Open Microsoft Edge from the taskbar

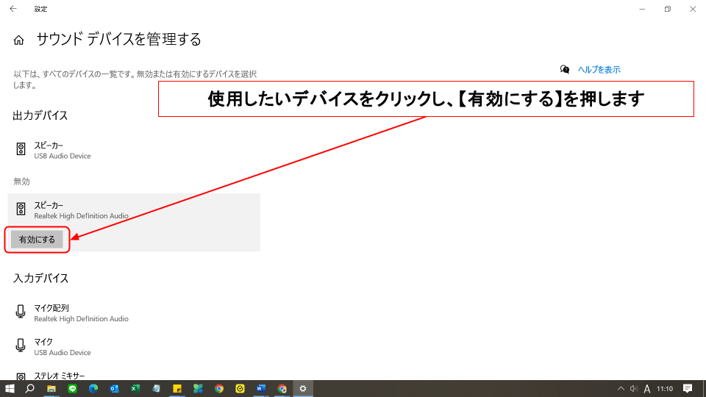[x=93, y=388]
